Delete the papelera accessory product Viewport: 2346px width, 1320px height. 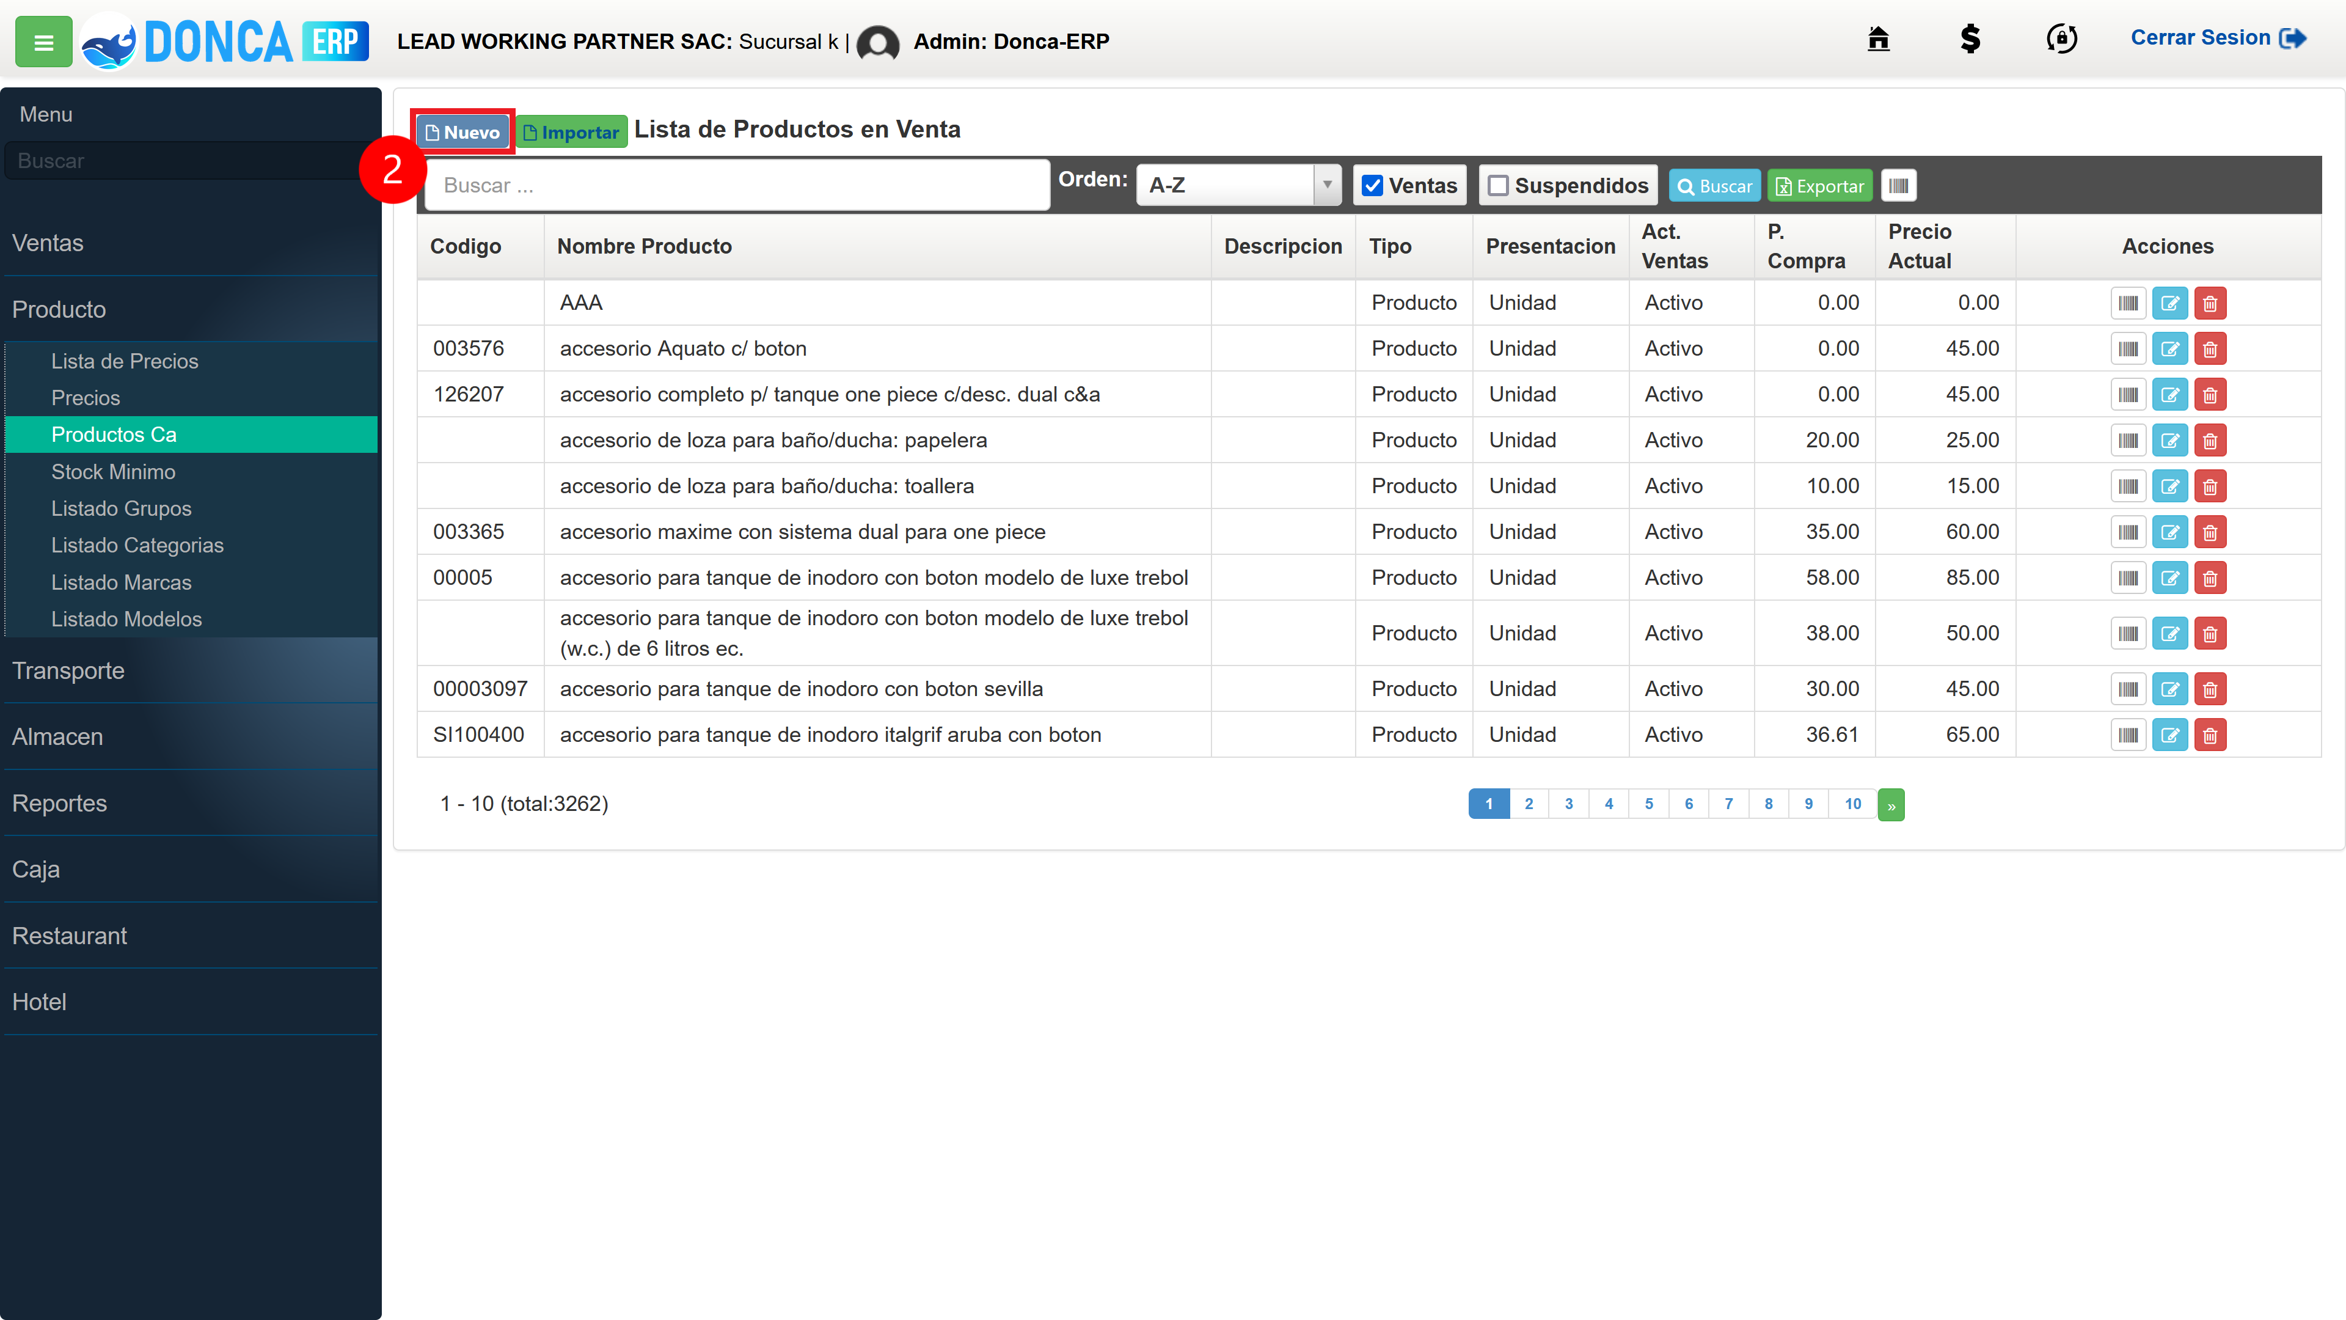point(2210,441)
